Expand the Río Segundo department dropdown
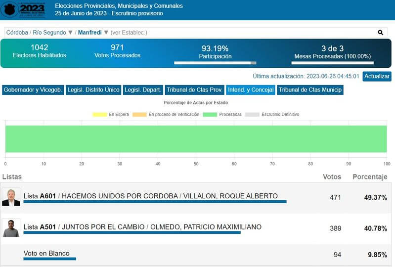 pyautogui.click(x=70, y=33)
